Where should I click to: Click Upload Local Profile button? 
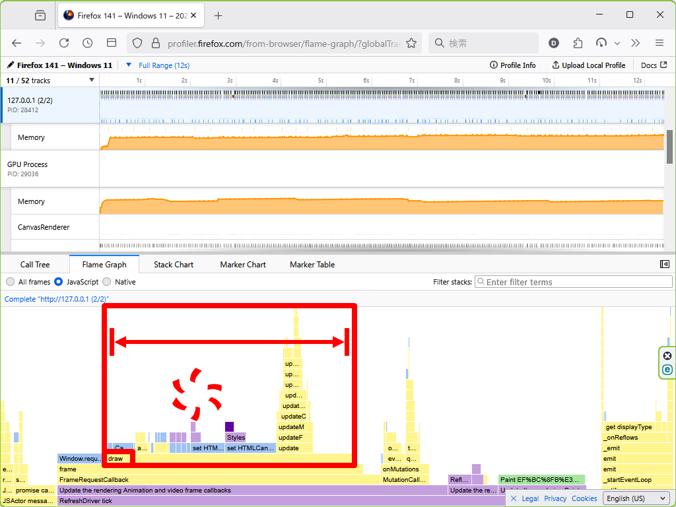(588, 65)
